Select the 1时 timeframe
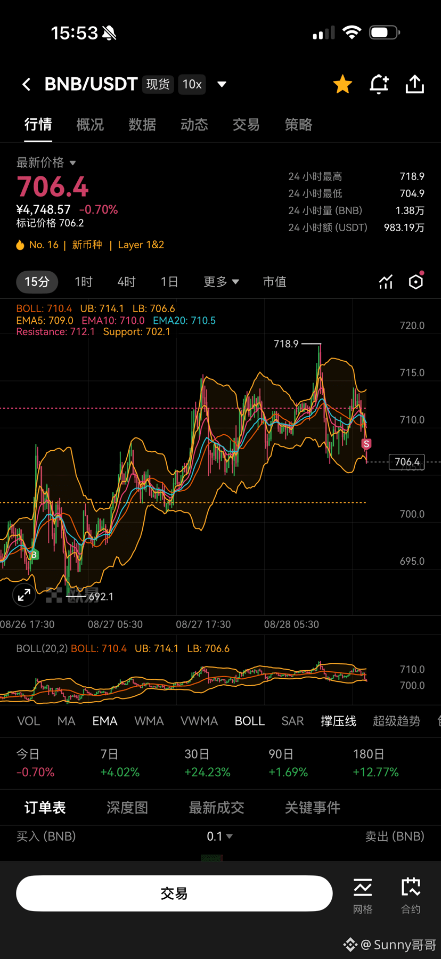Image resolution: width=441 pixels, height=959 pixels. pos(84,281)
